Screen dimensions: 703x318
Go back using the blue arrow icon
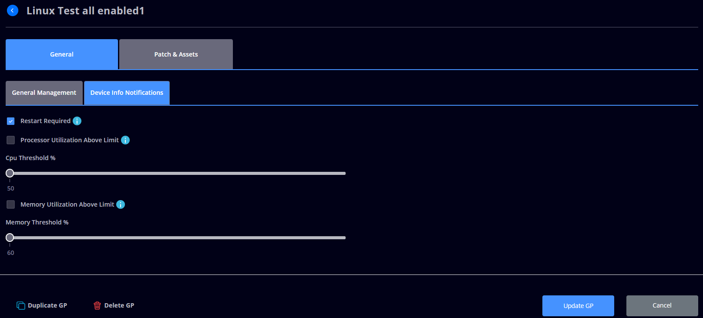[x=13, y=10]
